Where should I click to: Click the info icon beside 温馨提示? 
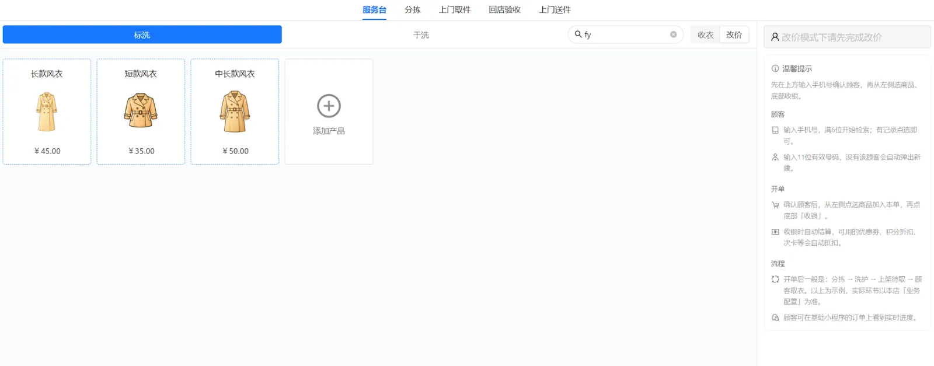pyautogui.click(x=775, y=68)
